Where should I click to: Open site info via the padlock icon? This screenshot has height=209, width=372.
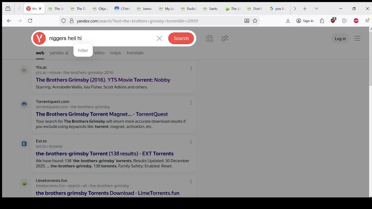(x=71, y=21)
